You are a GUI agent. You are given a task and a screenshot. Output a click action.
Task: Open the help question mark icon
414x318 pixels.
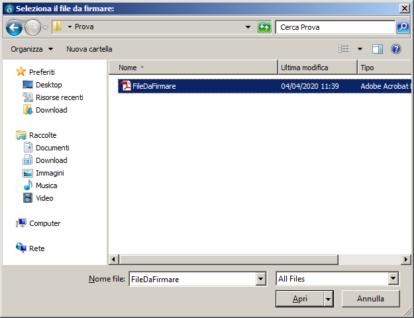[396, 49]
